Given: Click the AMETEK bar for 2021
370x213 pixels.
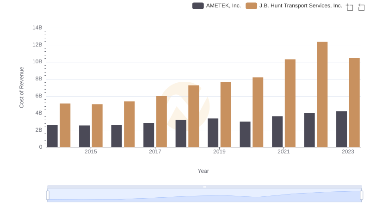Looking at the screenshot, I should [277, 132].
